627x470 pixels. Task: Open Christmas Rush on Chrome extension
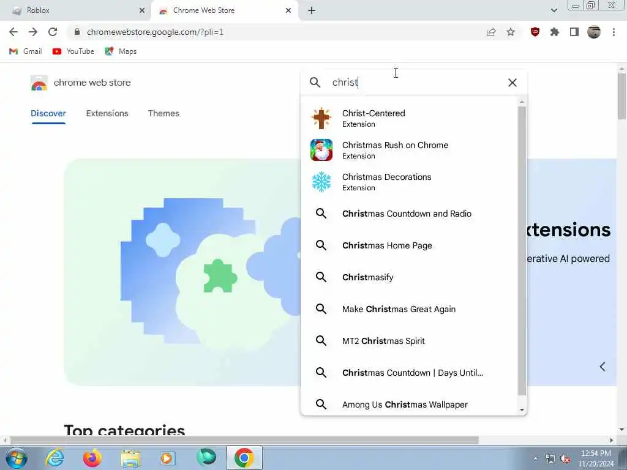tap(410, 151)
